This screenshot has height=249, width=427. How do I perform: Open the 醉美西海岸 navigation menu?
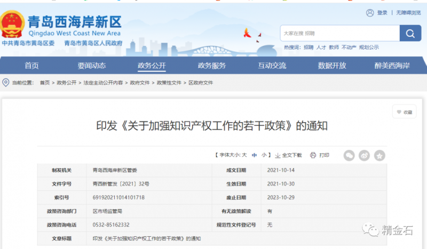(392, 66)
